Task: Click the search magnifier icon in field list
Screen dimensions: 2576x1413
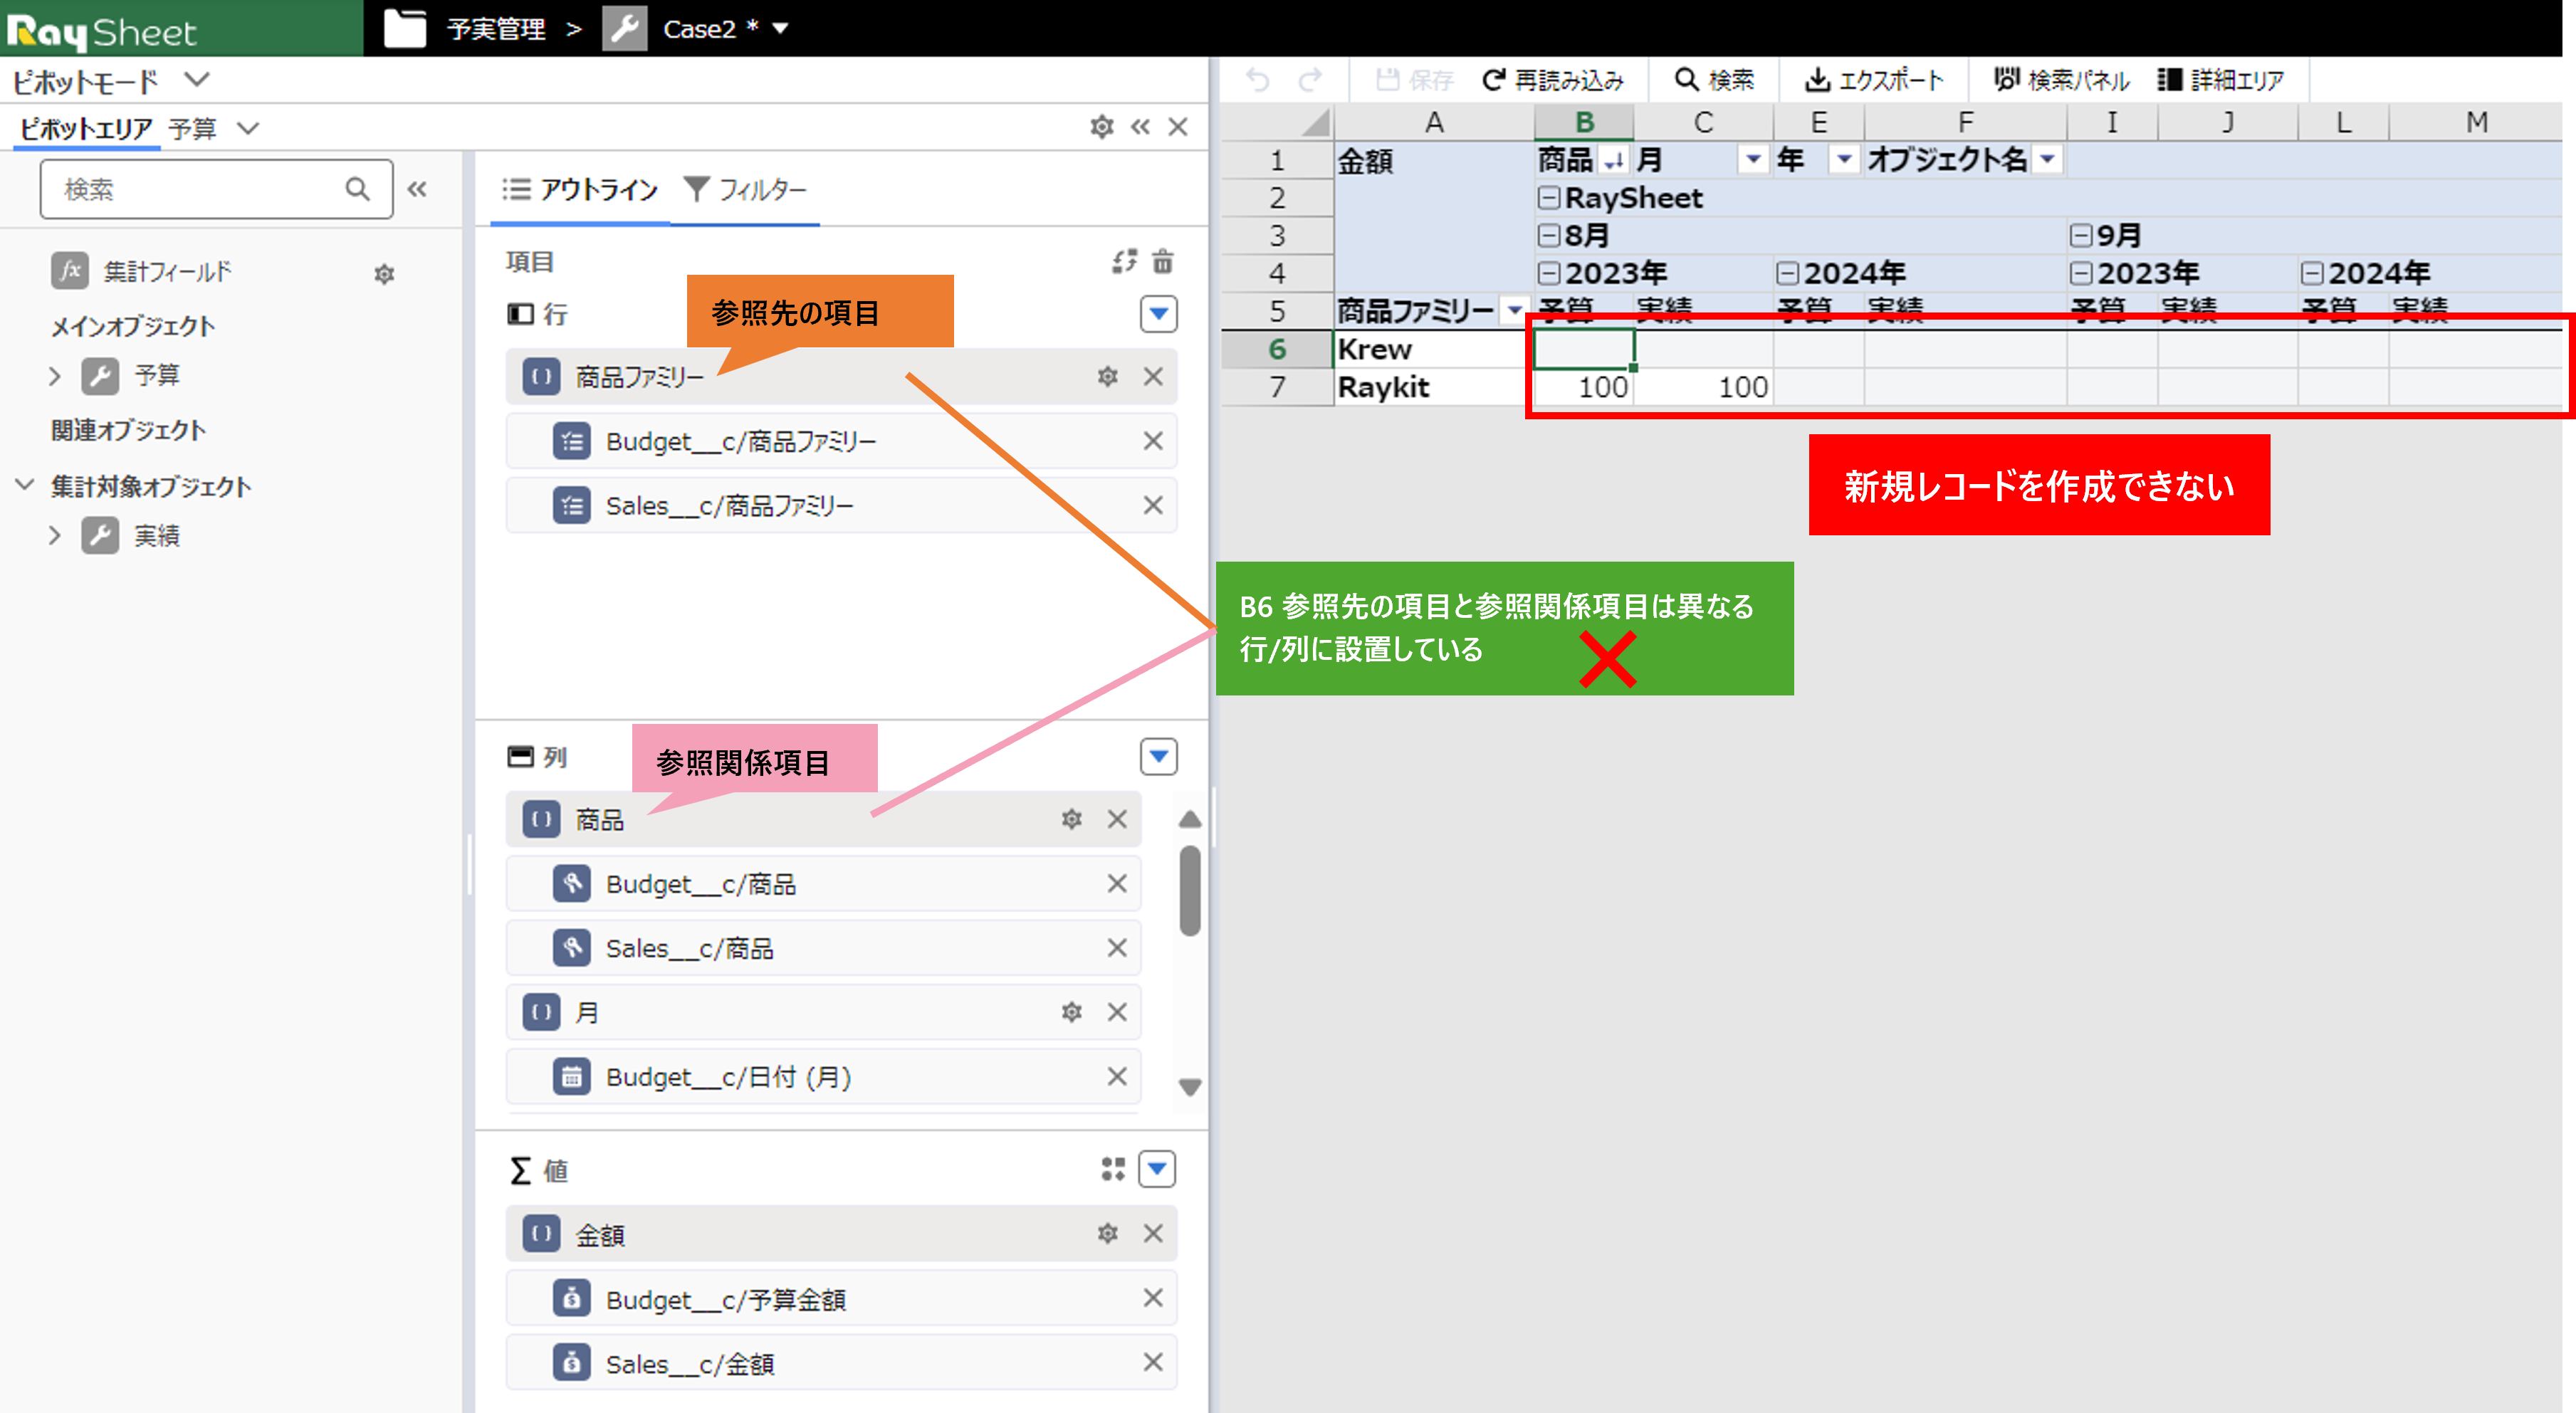Action: (x=357, y=189)
